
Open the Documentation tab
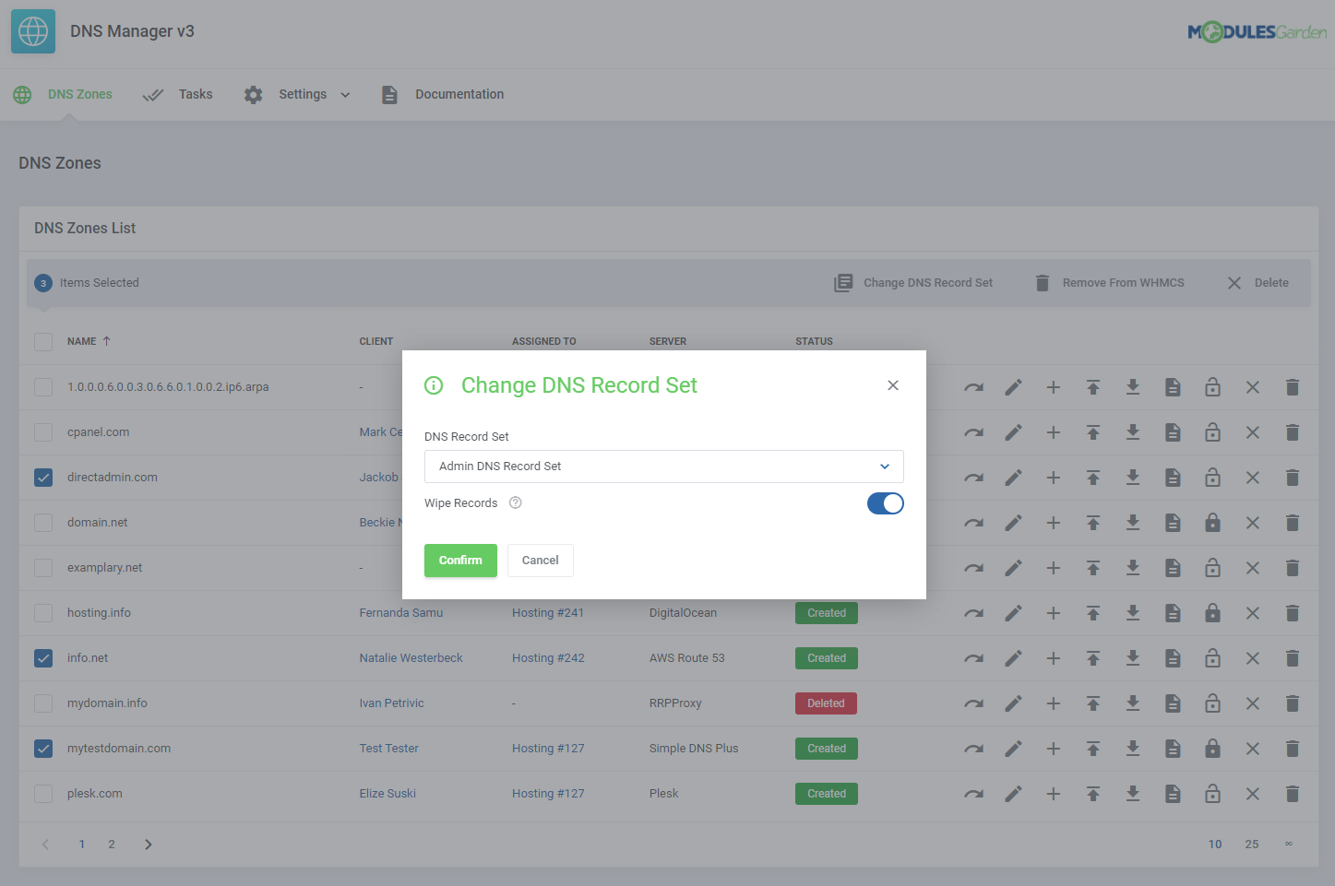442,94
